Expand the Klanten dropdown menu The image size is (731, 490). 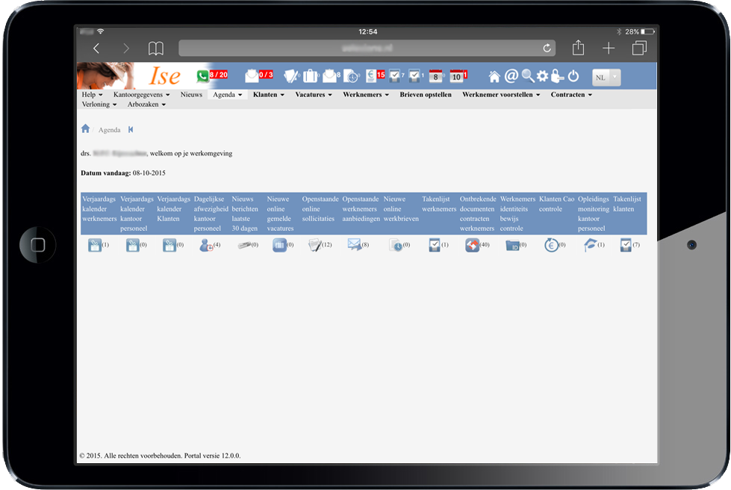tap(269, 95)
